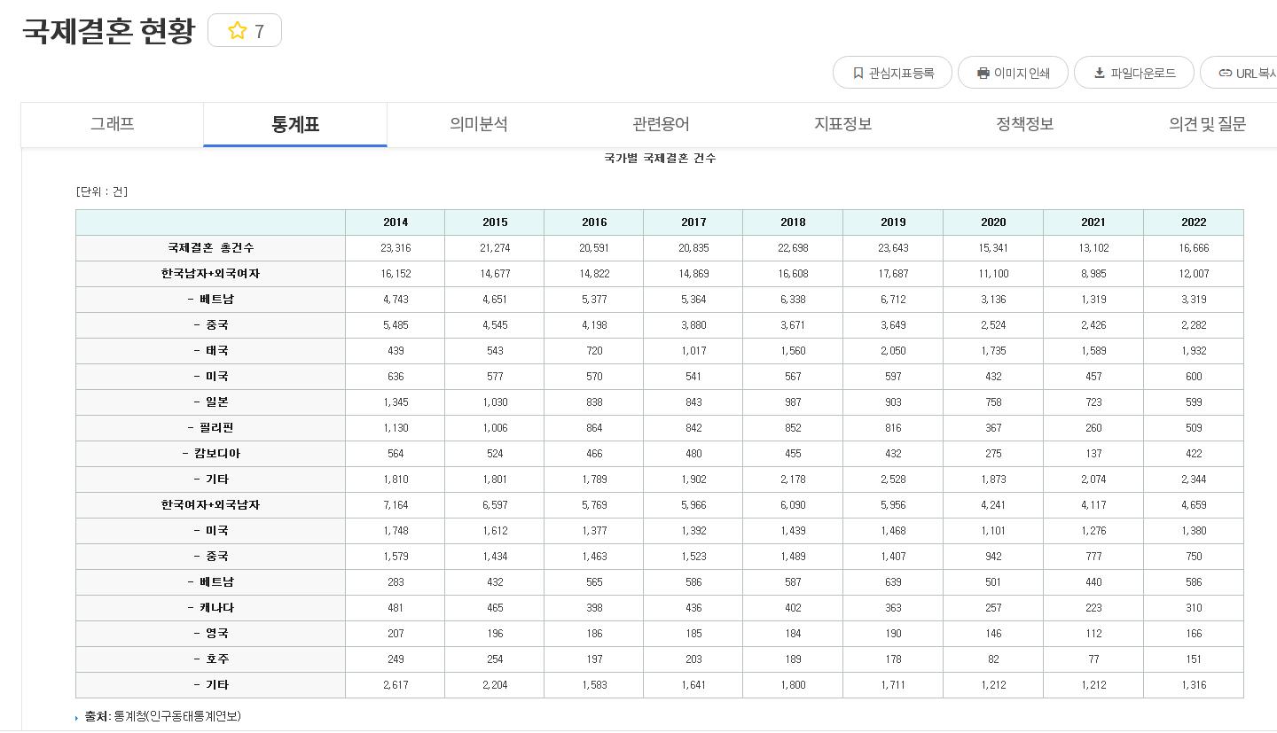The width and height of the screenshot is (1277, 733).
Task: Click the 2022 column header
Action: (x=1193, y=222)
